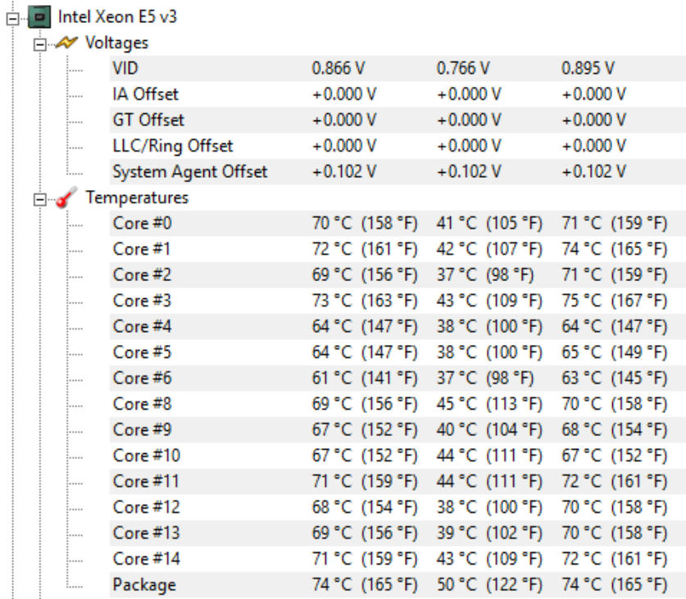
Task: Click the Temperatures thermometer icon
Action: [x=66, y=197]
